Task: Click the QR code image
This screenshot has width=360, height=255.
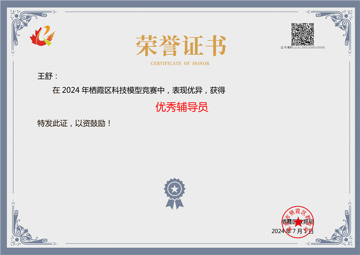Action: (x=302, y=34)
